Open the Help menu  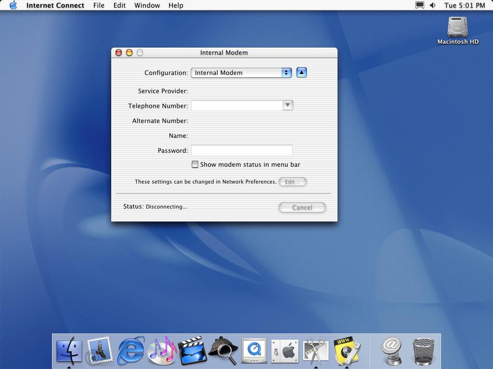pos(176,5)
